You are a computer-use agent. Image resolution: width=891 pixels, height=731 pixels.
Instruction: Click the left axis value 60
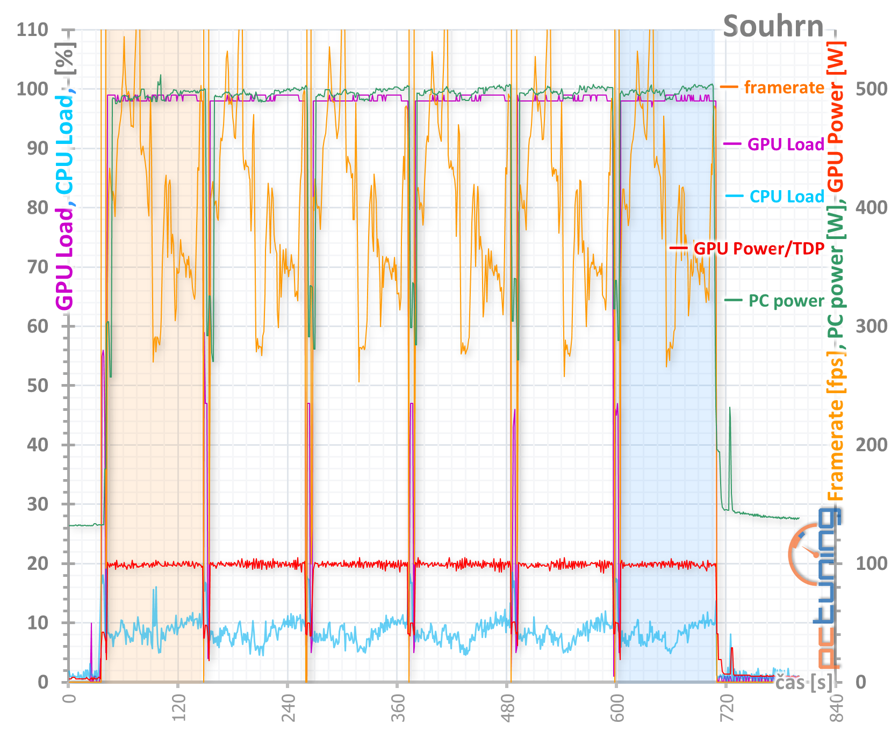pos(38,326)
